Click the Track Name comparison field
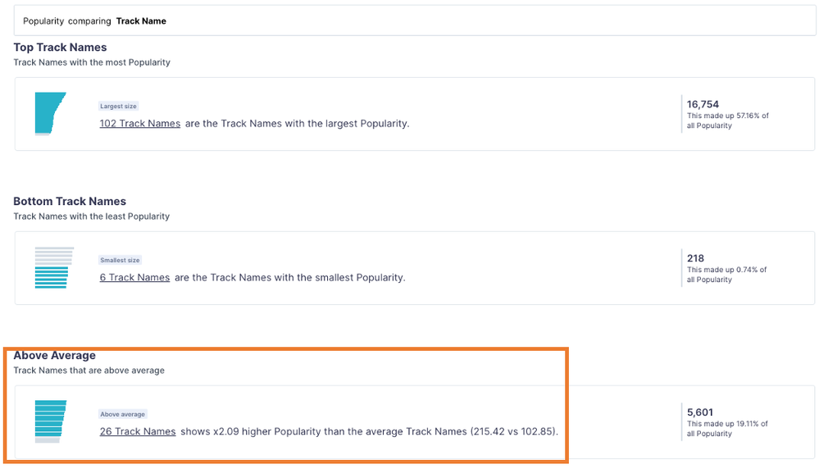 pyautogui.click(x=141, y=20)
